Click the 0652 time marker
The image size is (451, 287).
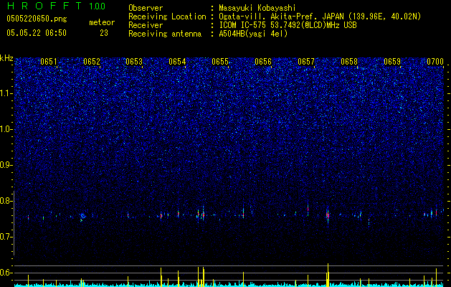[92, 62]
